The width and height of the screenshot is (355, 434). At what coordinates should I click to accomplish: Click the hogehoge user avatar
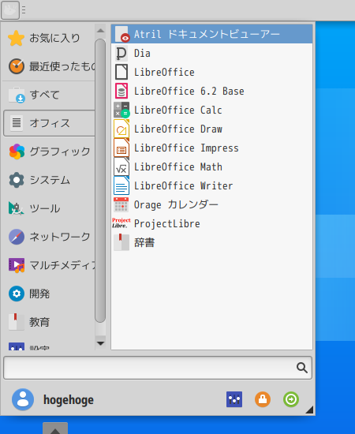23,399
